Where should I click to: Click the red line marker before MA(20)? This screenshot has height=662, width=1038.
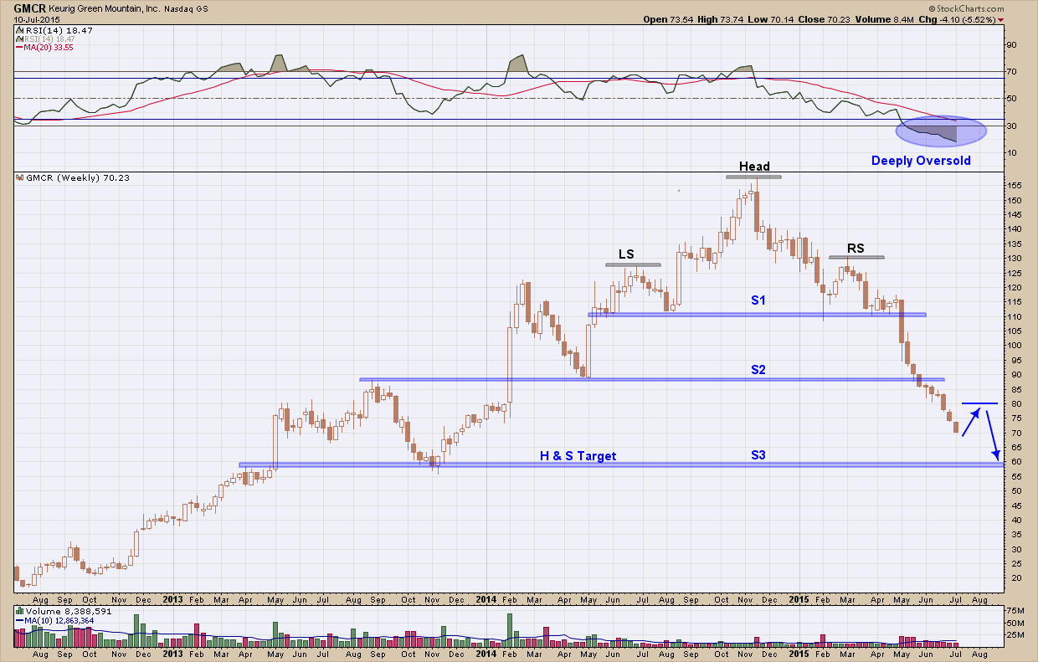(18, 48)
